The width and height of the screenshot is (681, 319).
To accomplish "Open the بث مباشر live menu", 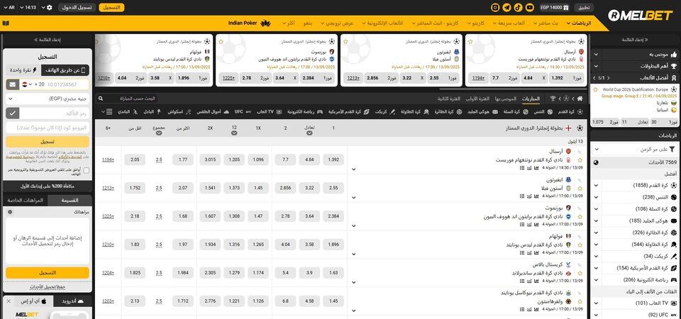I will 547,23.
